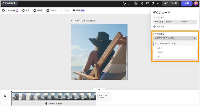Open the chat bubbles icon
Screen dimensions: 200x106
153,3
